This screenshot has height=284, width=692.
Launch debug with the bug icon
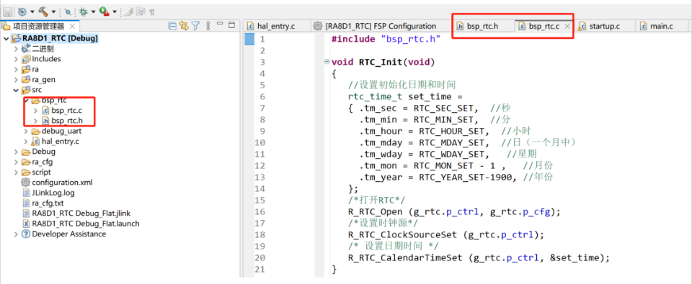[84, 12]
